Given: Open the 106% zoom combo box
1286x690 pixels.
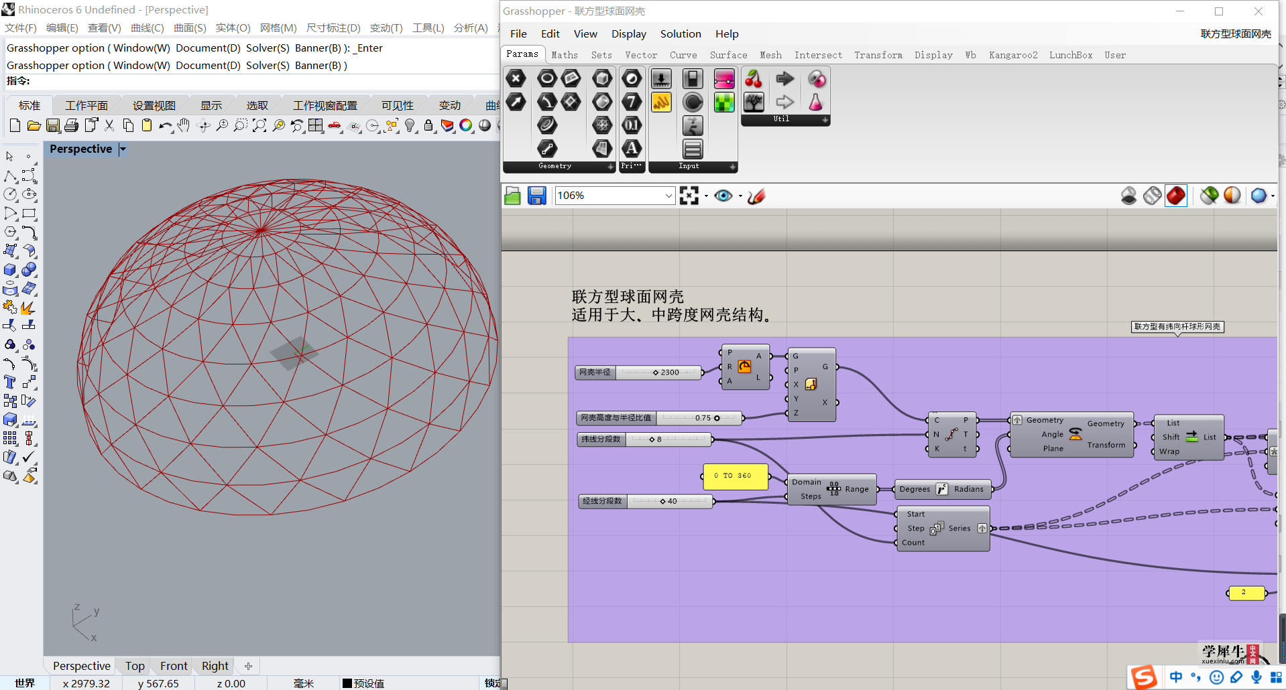Looking at the screenshot, I should (x=615, y=196).
